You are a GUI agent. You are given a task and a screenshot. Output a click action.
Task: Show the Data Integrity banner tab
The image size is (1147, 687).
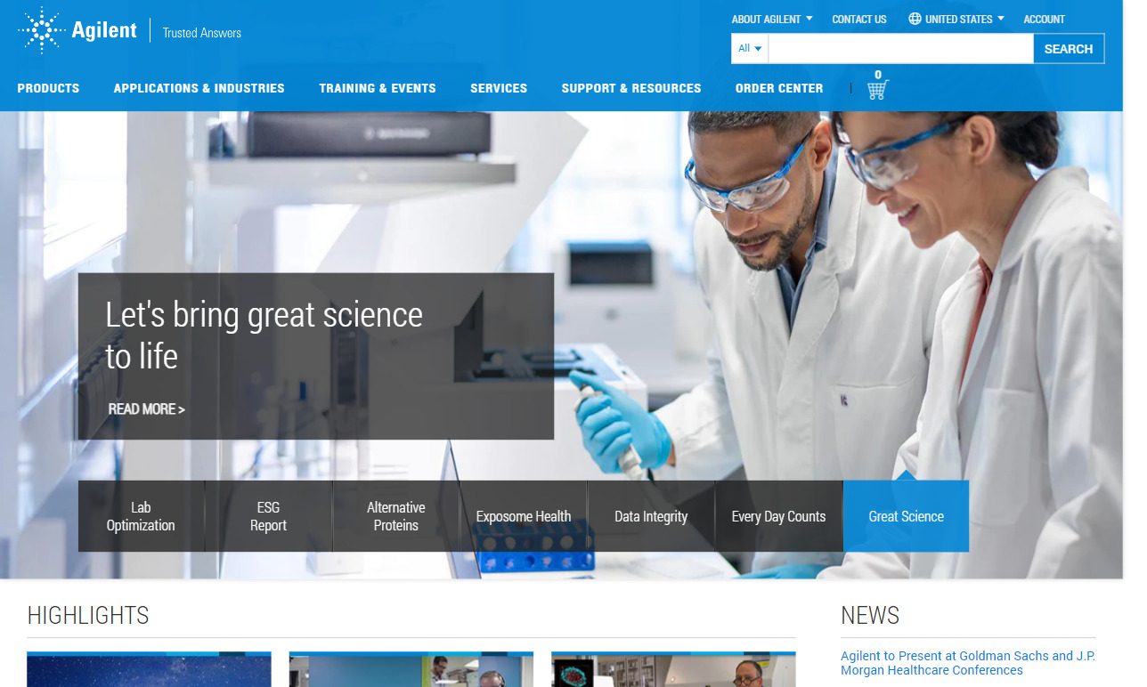650,516
